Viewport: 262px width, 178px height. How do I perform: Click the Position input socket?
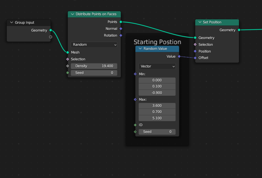[195, 51]
